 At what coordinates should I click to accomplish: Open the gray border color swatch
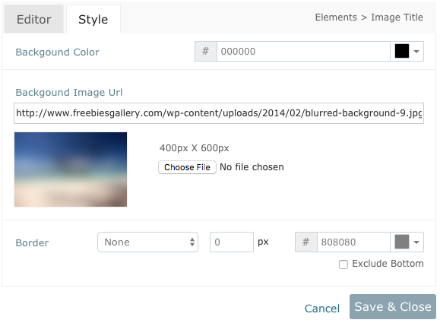pyautogui.click(x=401, y=242)
